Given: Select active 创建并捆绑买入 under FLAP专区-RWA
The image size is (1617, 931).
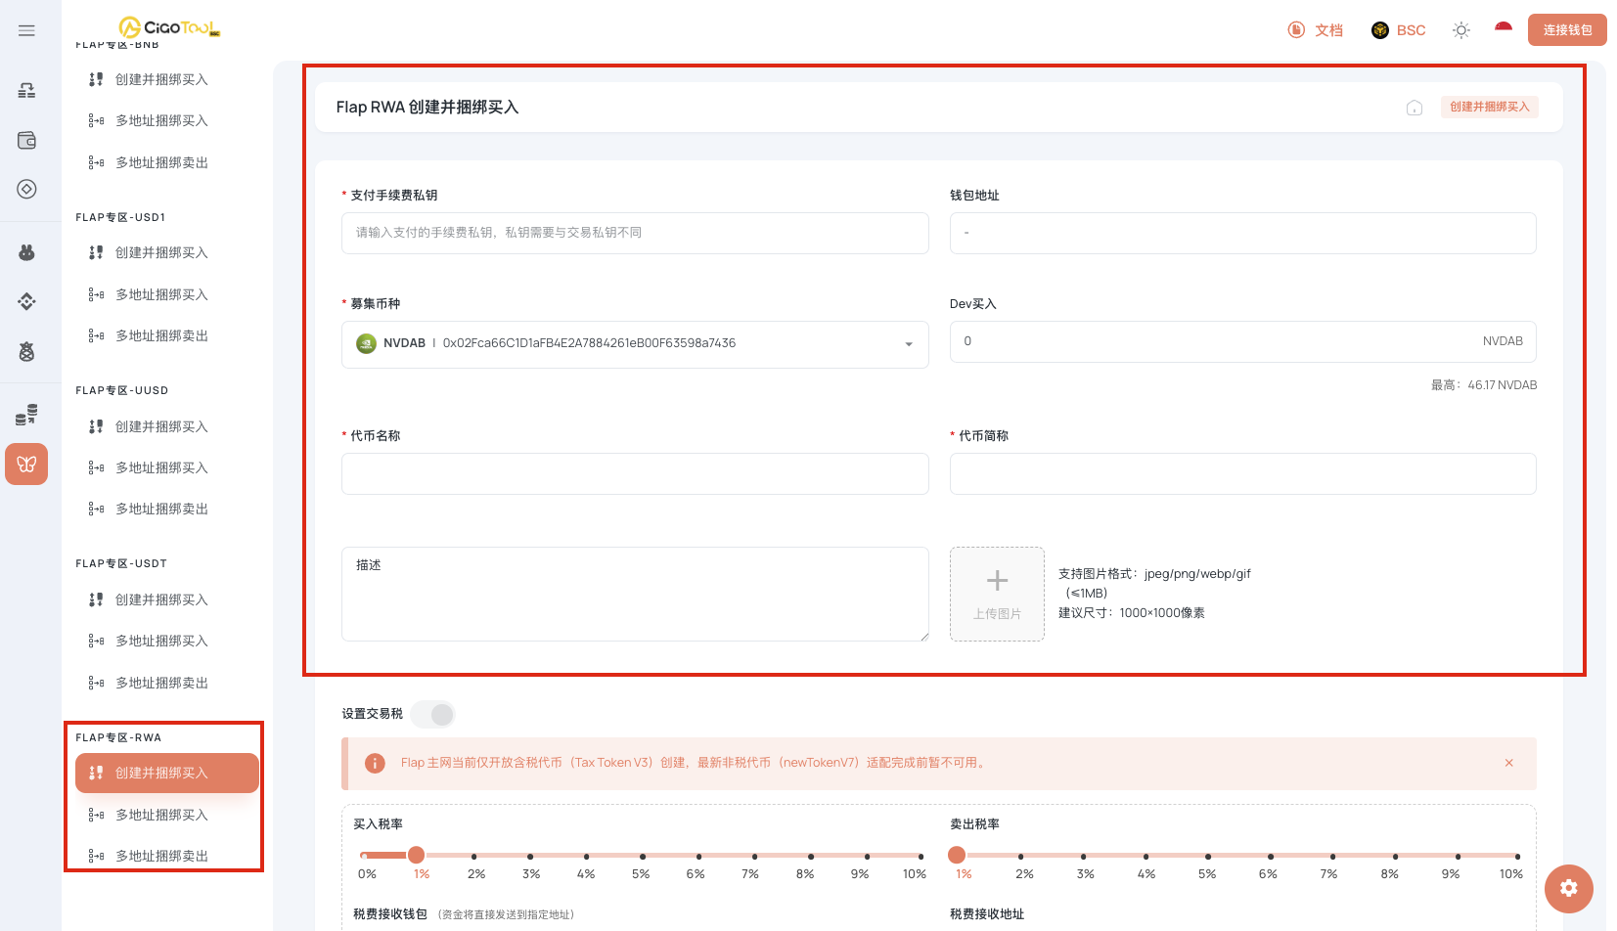Looking at the screenshot, I should pos(167,773).
